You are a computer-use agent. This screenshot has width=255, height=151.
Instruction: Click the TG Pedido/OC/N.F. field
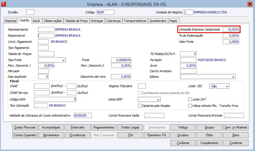point(188,54)
